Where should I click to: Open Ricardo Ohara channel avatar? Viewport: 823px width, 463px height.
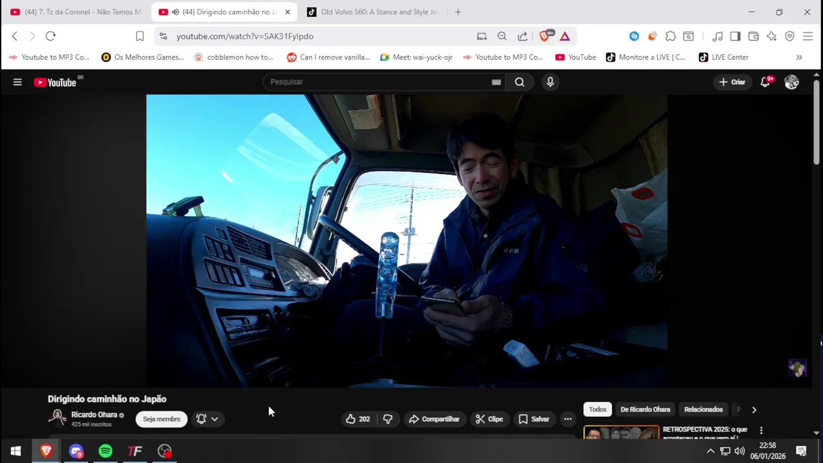pos(57,419)
